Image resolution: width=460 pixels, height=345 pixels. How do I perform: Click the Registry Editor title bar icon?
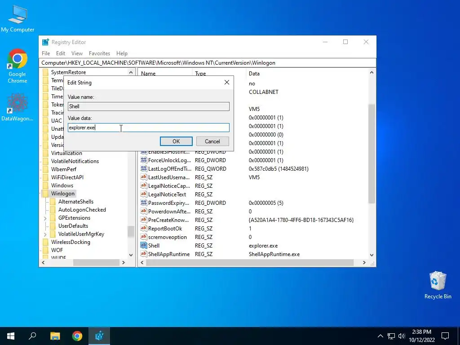(x=45, y=42)
